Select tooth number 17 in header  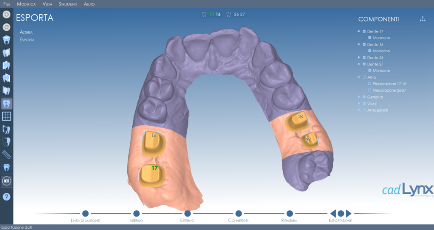point(212,14)
